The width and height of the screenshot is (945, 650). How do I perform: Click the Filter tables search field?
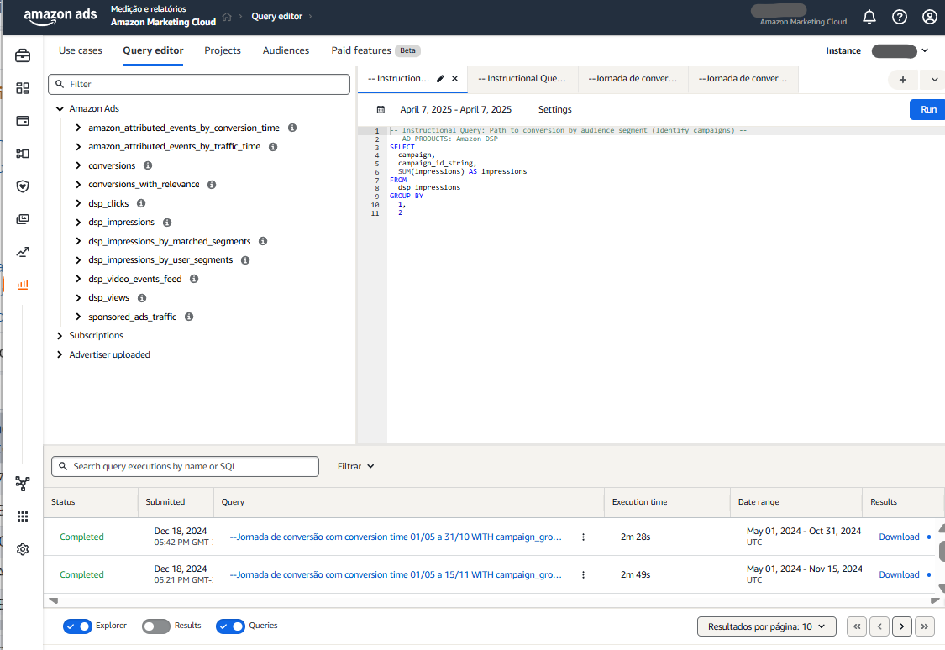199,84
